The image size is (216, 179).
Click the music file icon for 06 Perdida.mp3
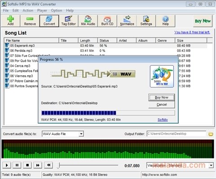click(7, 51)
